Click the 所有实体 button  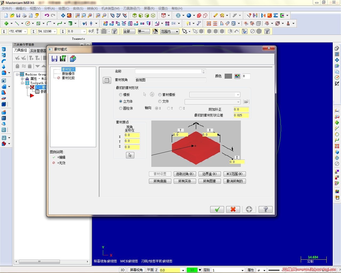point(185,181)
